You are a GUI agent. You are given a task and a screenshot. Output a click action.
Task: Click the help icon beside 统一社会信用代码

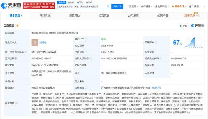pos(26,52)
